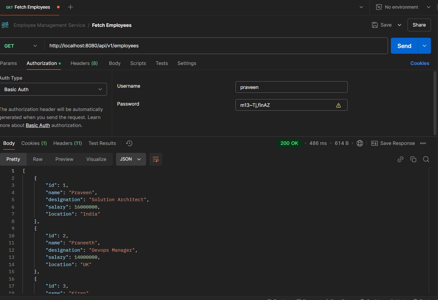
Task: Open Employee Management Service breadcrumb
Action: pos(49,25)
